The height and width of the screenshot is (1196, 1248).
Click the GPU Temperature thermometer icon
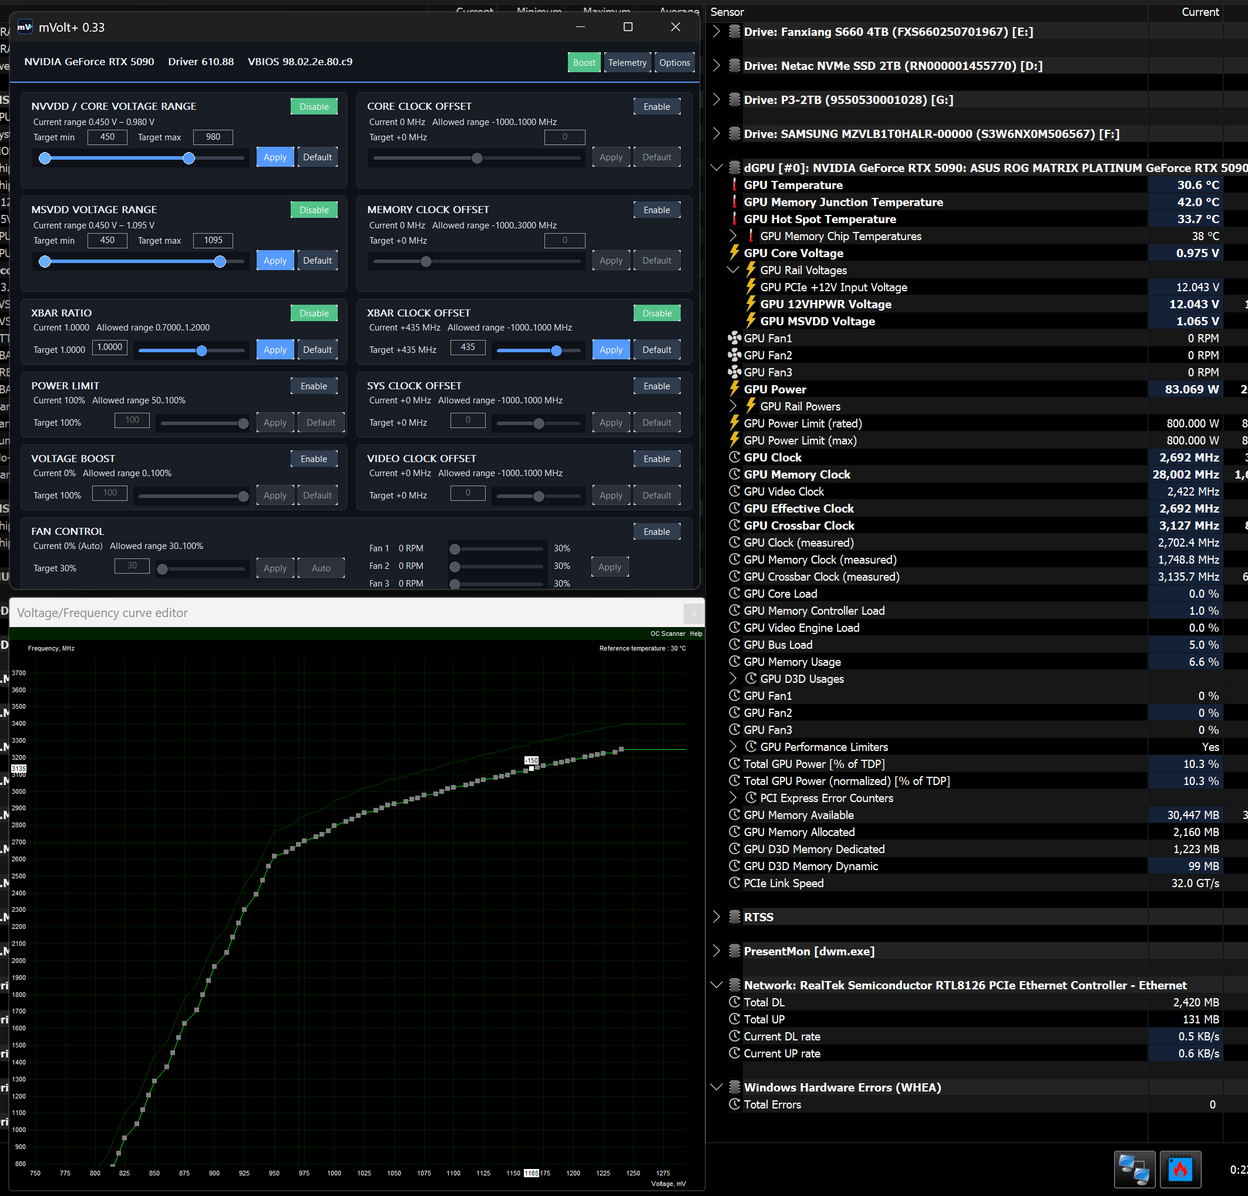coord(734,185)
